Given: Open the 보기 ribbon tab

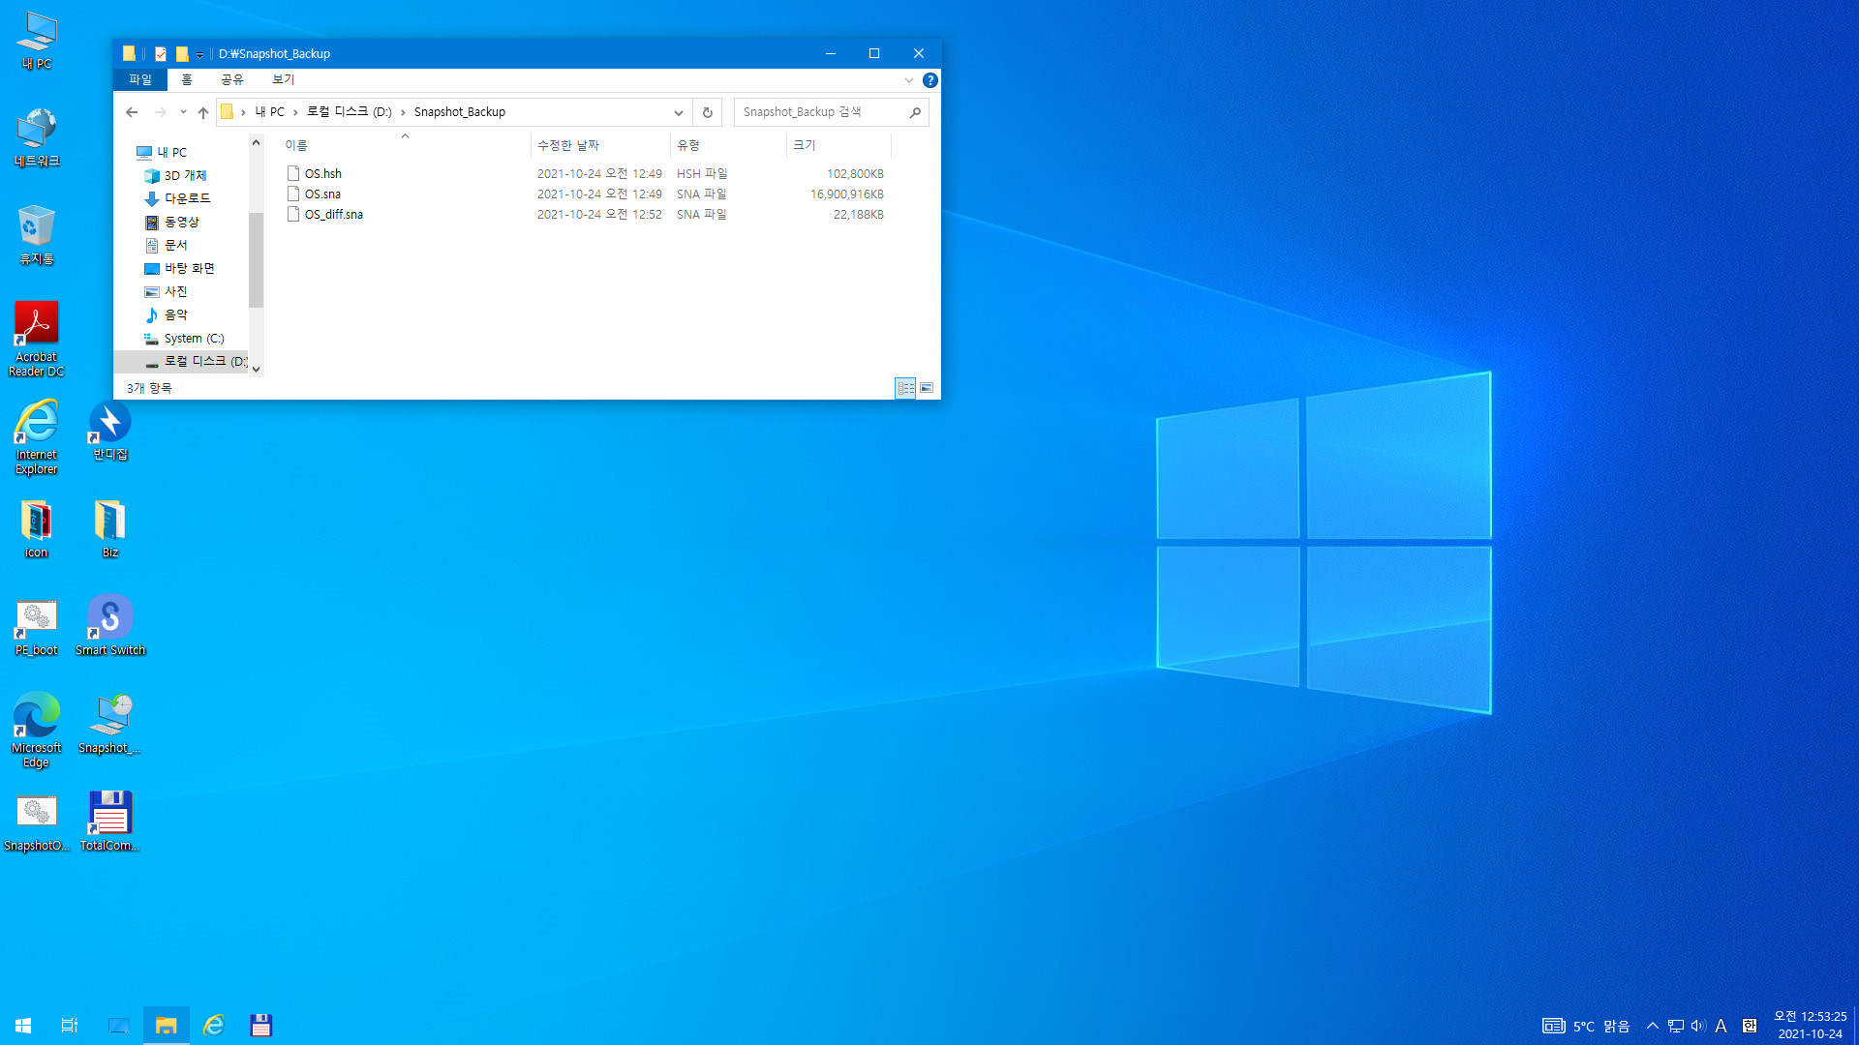Looking at the screenshot, I should coord(283,79).
